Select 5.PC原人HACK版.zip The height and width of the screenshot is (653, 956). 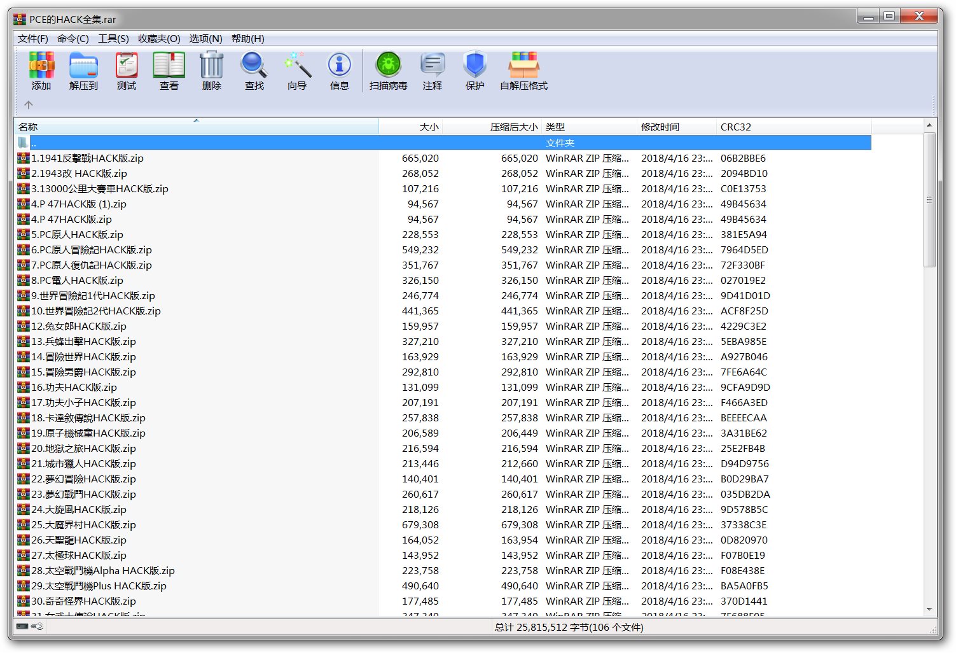coord(77,234)
